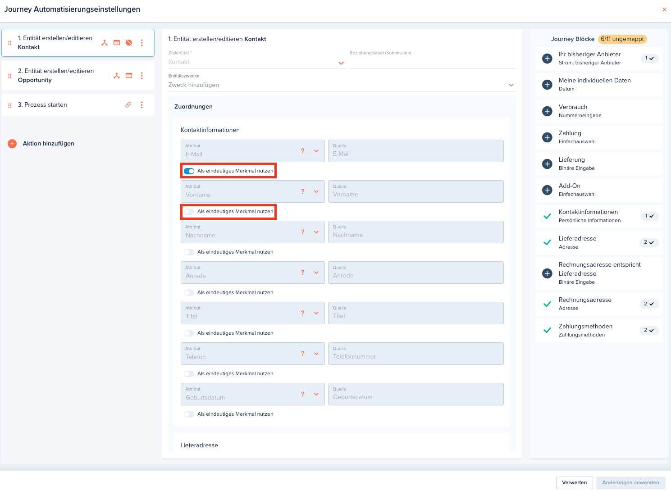Expand Anrede attribute dropdown arrow
This screenshot has width=671, height=491.
pyautogui.click(x=316, y=273)
